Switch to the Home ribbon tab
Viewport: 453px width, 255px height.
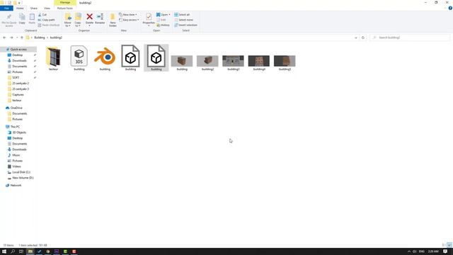(20, 8)
